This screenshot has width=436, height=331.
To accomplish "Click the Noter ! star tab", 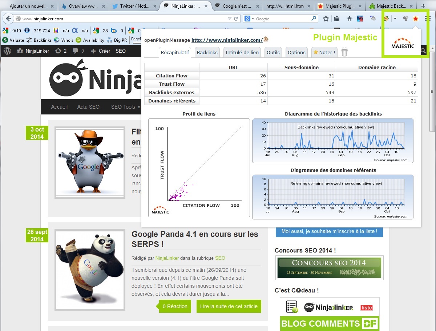I will [324, 52].
